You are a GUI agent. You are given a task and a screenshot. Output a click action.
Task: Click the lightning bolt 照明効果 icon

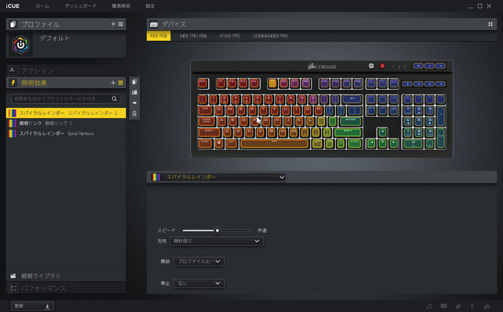point(13,83)
